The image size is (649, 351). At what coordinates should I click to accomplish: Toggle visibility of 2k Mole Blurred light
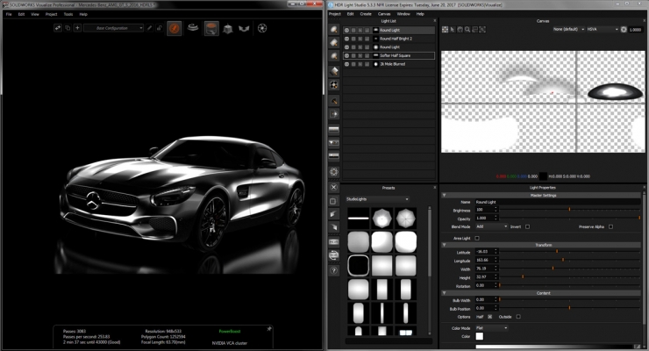pos(346,64)
